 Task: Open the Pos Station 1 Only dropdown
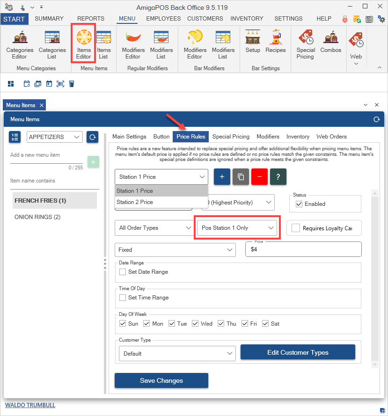tap(237, 228)
